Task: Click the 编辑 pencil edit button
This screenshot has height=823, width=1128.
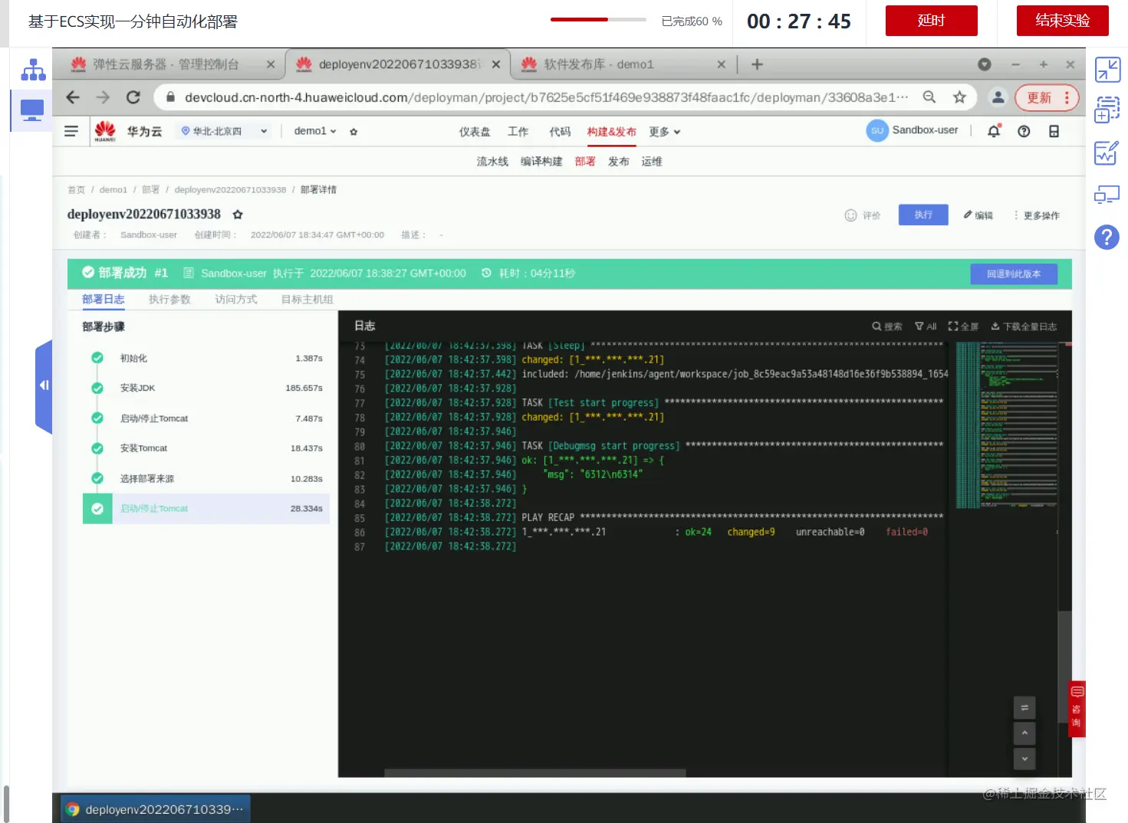Action: point(978,215)
